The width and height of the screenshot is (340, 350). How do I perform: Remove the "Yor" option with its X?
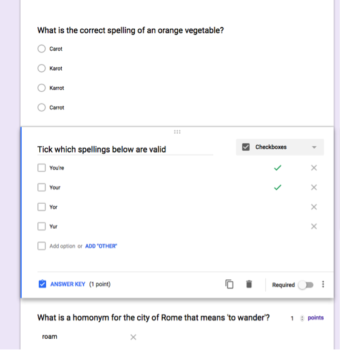click(x=314, y=207)
